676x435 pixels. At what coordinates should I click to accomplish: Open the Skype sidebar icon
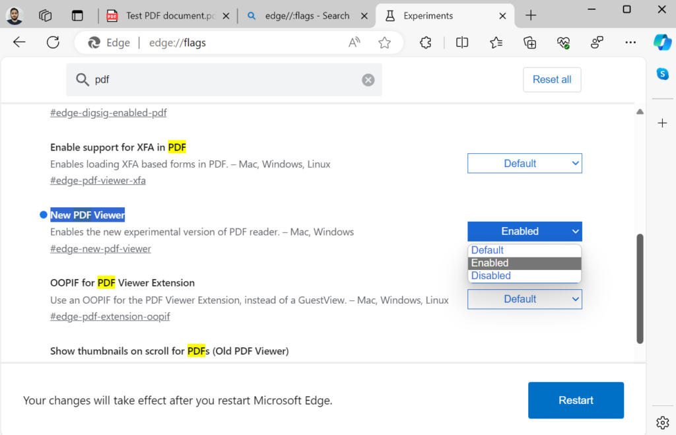(662, 75)
